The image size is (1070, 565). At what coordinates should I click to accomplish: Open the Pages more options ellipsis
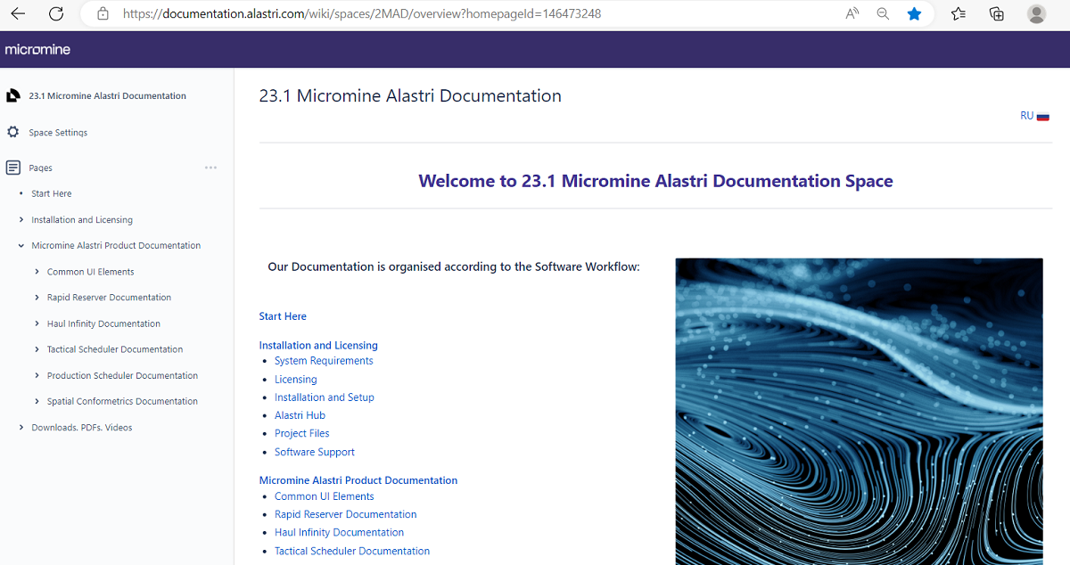tap(210, 168)
